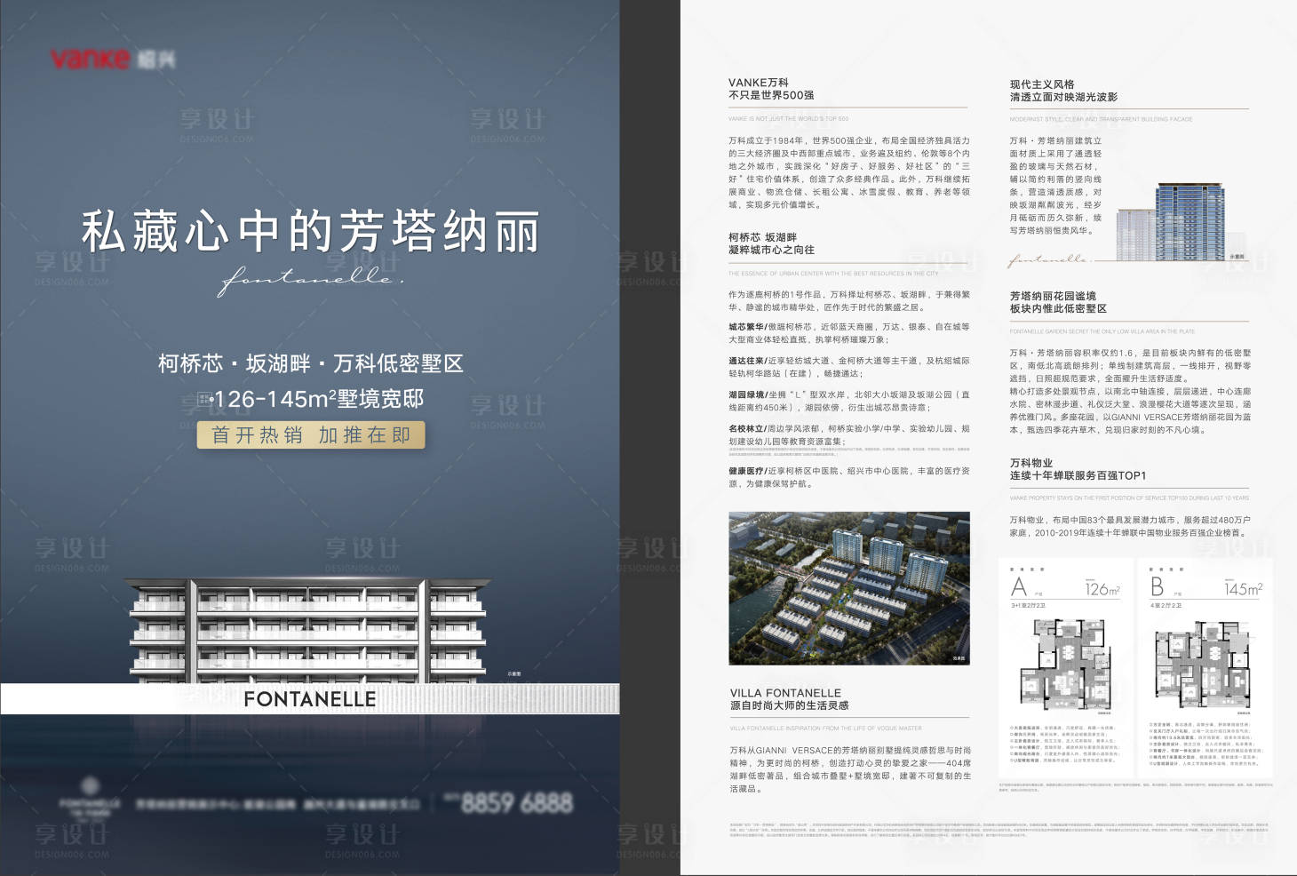Click the bold label 健康医疗
Image resolution: width=1297 pixels, height=876 pixels.
tap(747, 471)
